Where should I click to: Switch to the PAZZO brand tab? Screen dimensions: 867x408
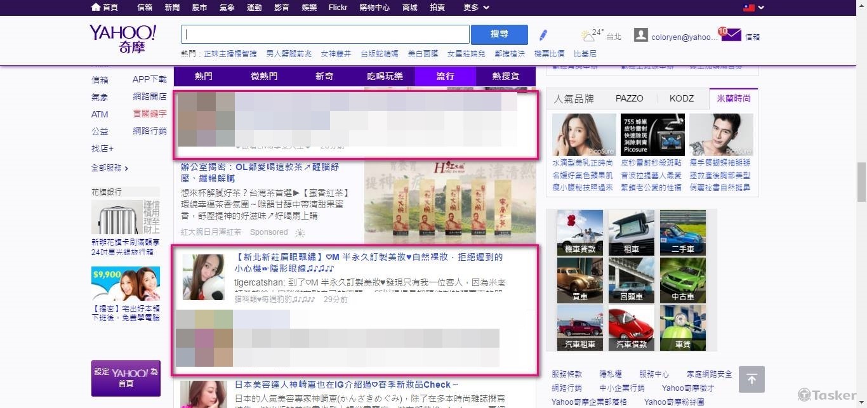coord(629,98)
